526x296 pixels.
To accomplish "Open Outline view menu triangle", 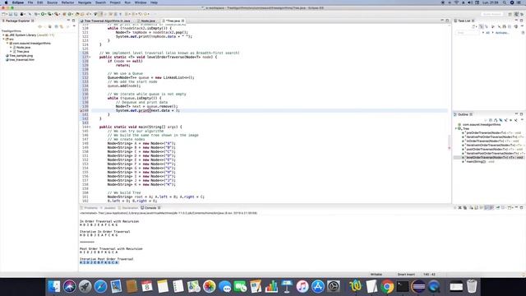I will pyautogui.click(x=522, y=120).
